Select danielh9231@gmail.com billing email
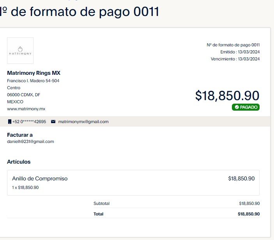This screenshot has height=240, width=274. 30,141
